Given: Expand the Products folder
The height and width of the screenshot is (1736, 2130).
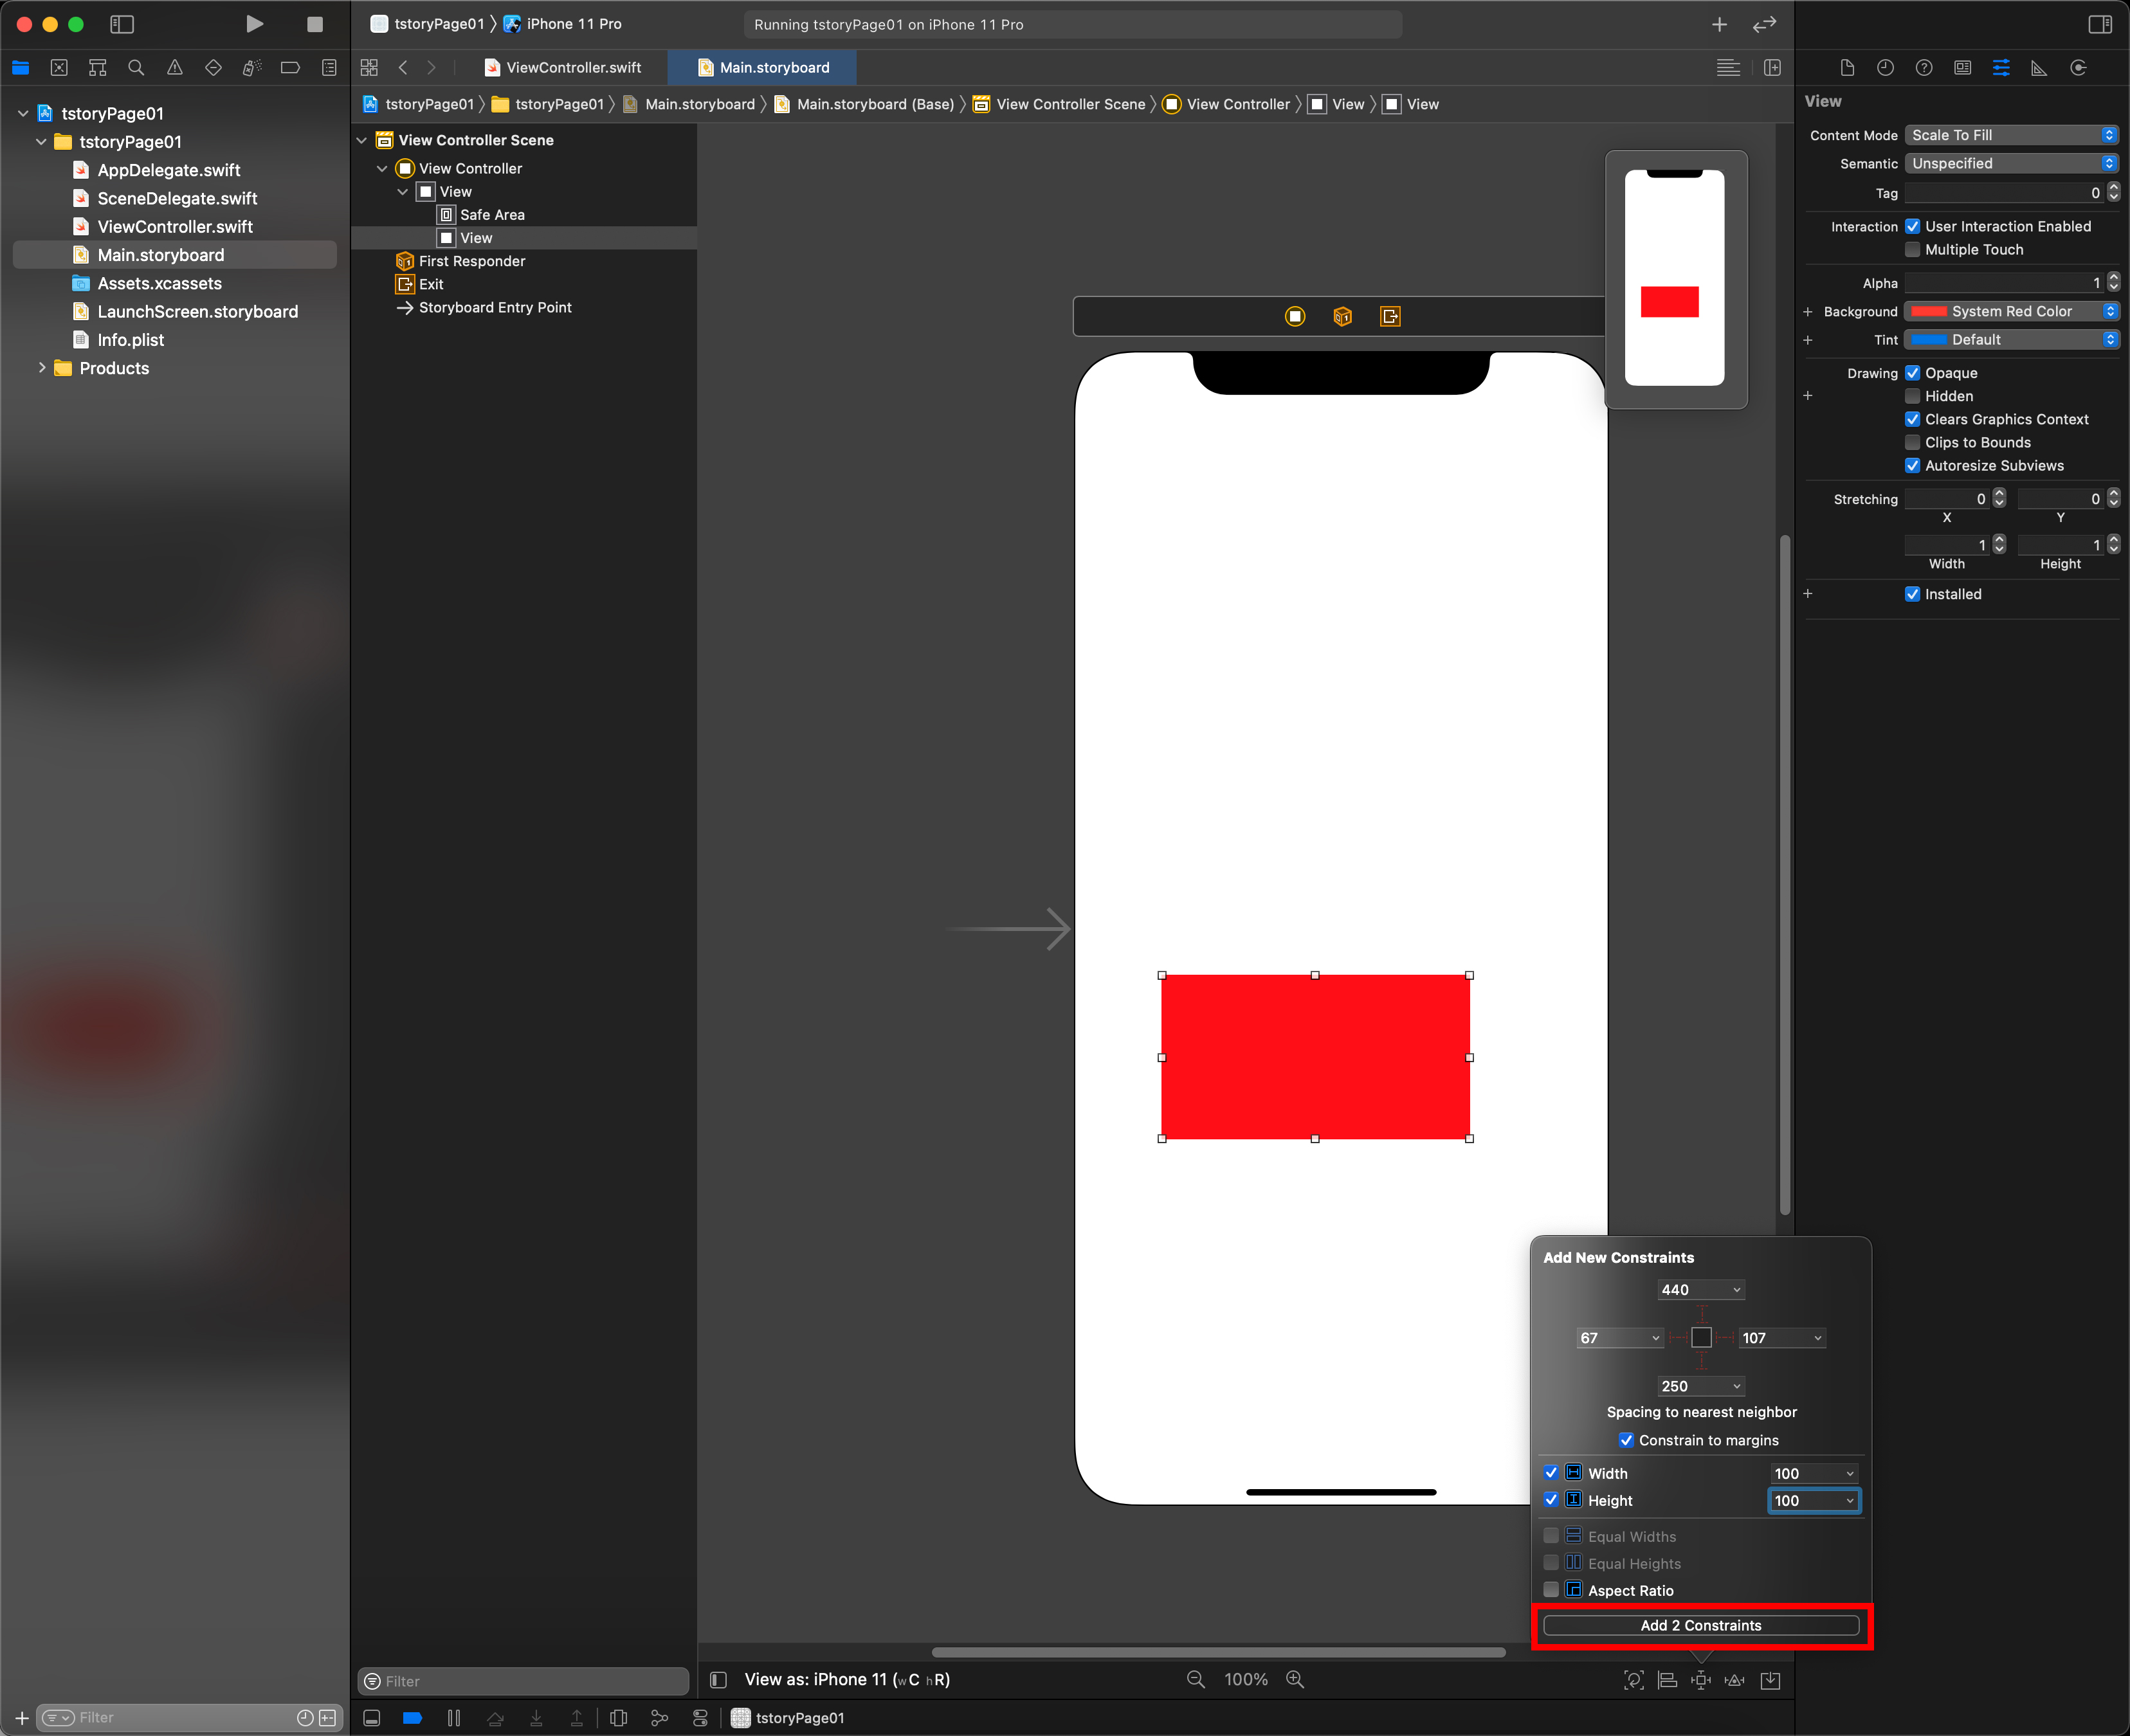Looking at the screenshot, I should [42, 368].
